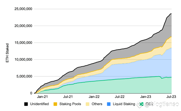Click the 25,000,000 y-axis label

23,9
